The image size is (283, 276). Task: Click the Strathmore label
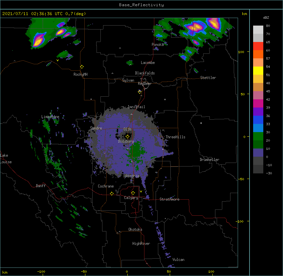point(169,199)
